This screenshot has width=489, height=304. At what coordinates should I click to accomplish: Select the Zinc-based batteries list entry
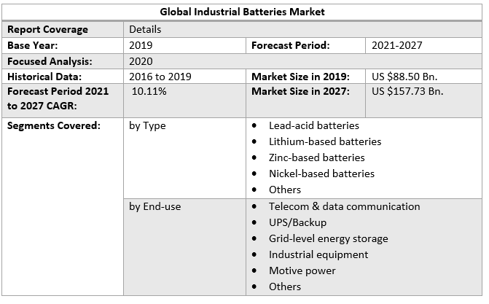316,157
